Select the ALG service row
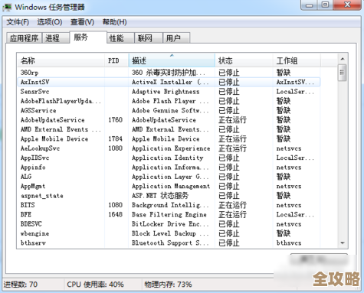Image resolution: width=364 pixels, height=293 pixels. point(169,177)
